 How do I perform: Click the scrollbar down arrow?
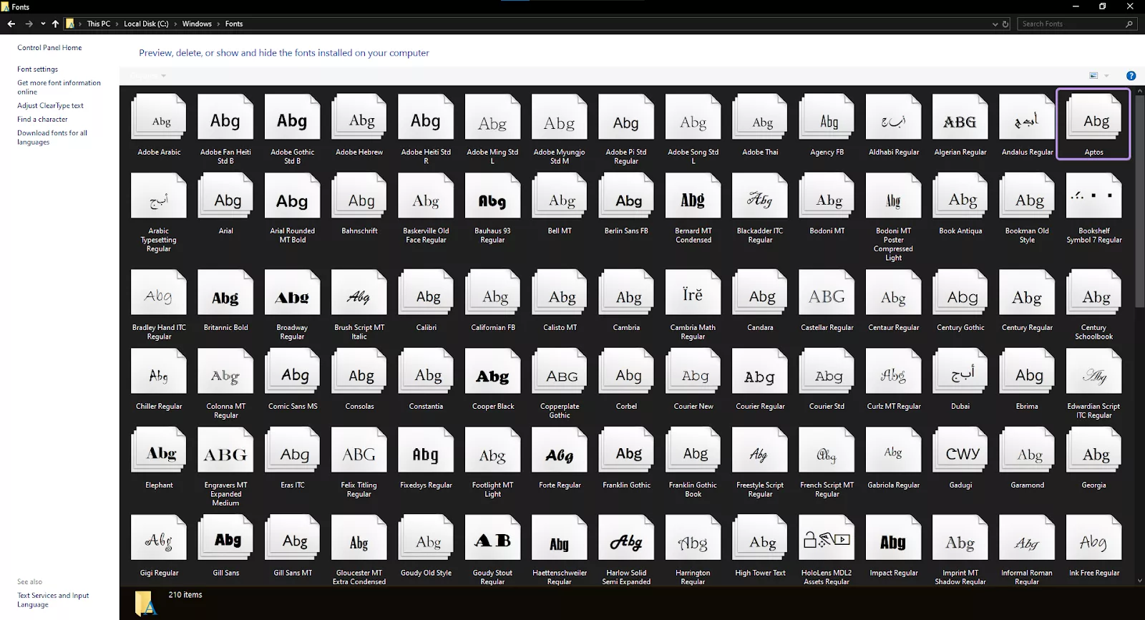tap(1139, 581)
